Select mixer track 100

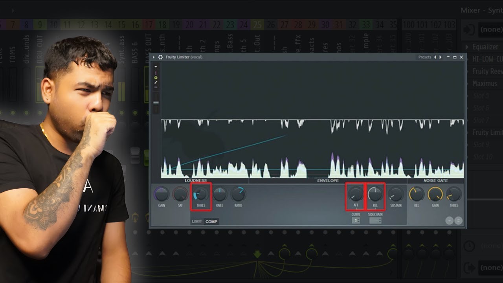point(409,25)
